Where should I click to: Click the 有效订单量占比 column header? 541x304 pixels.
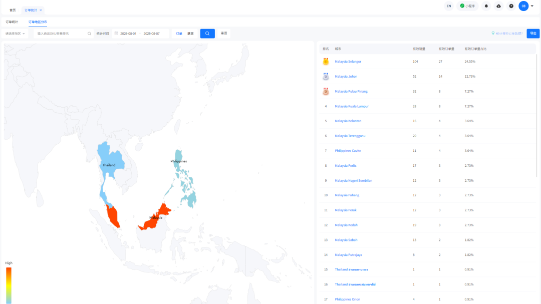pos(475,49)
